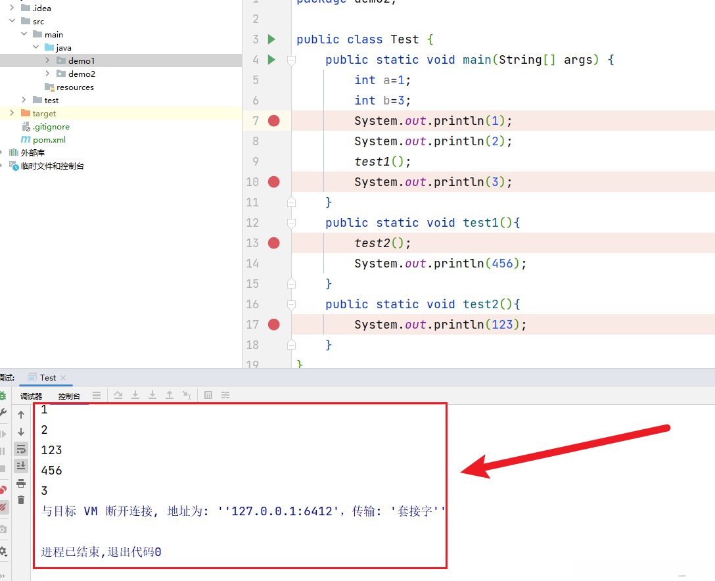
Task: Click the up arrow in console sidebar
Action: point(21,415)
